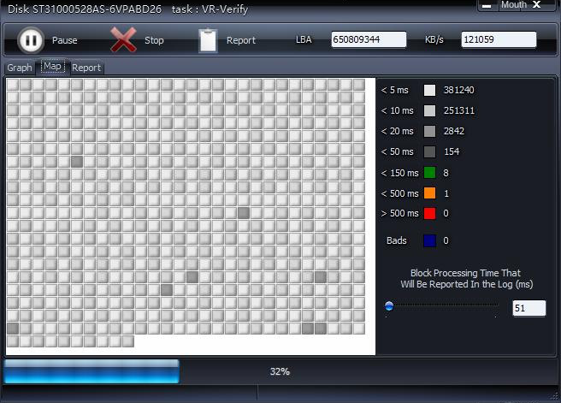This screenshot has height=403, width=561.
Task: Click the red > 500 ms swatch
Action: (x=429, y=214)
